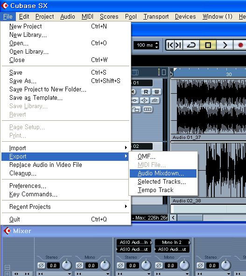Toggle input phase on first Mono mixer channel
Viewport: 246px width, 276px height.
[x=79, y=265]
